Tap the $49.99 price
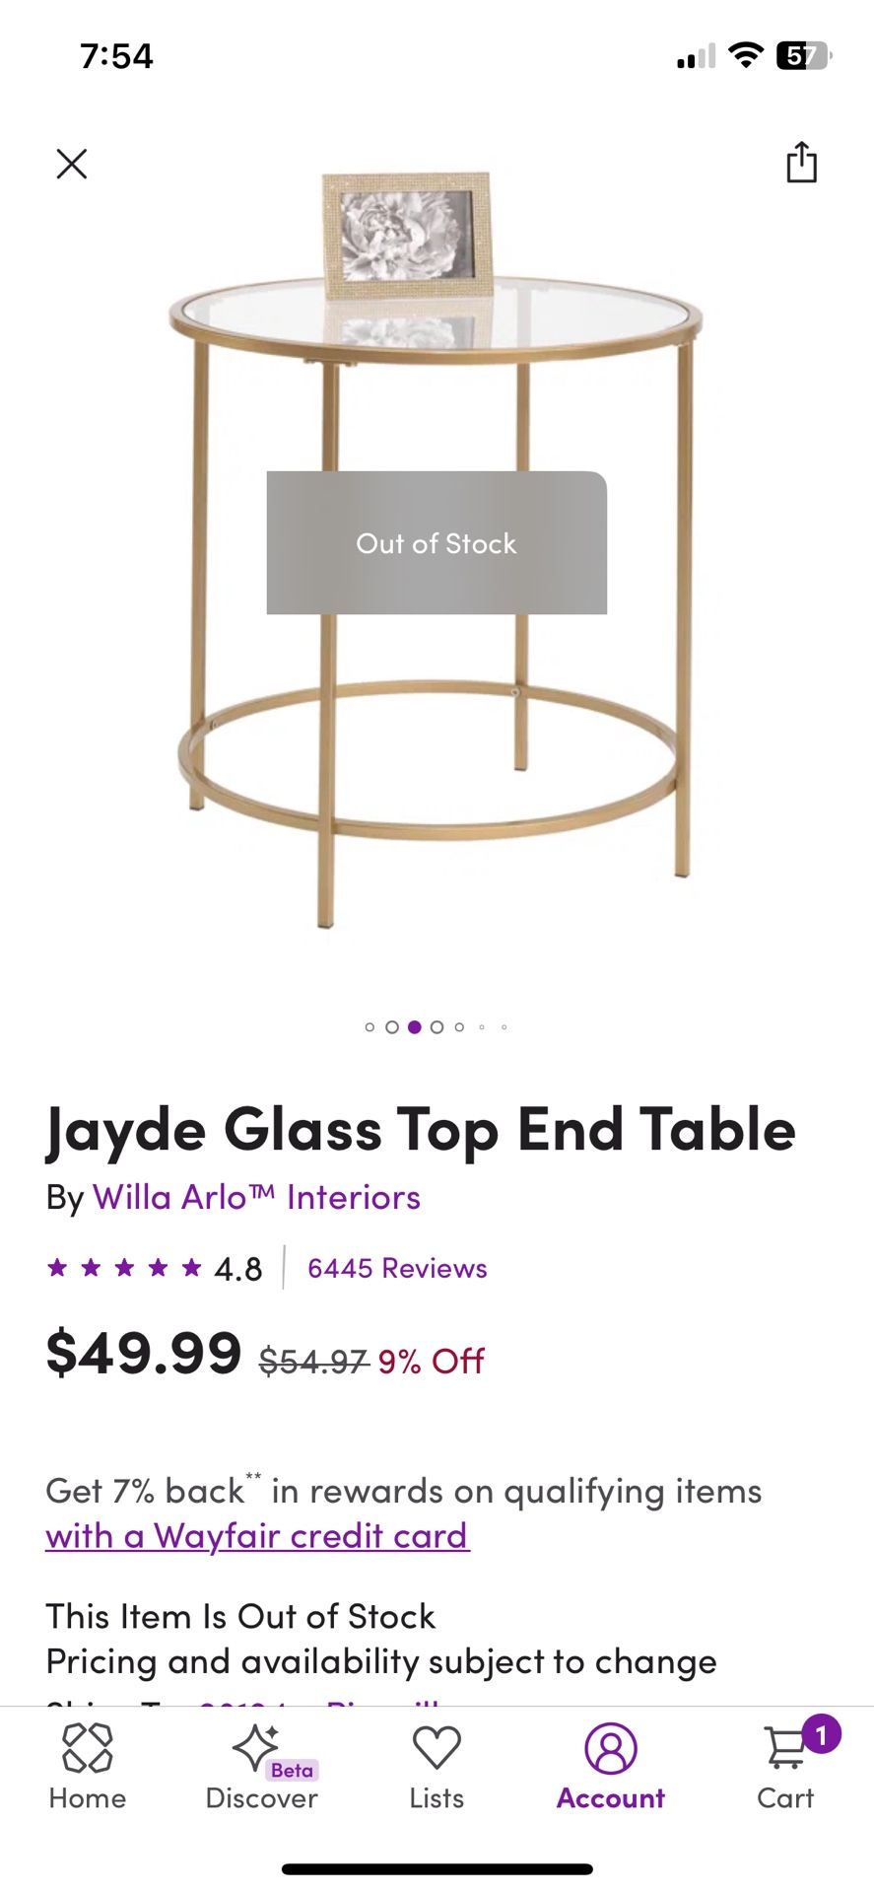 tap(144, 1353)
